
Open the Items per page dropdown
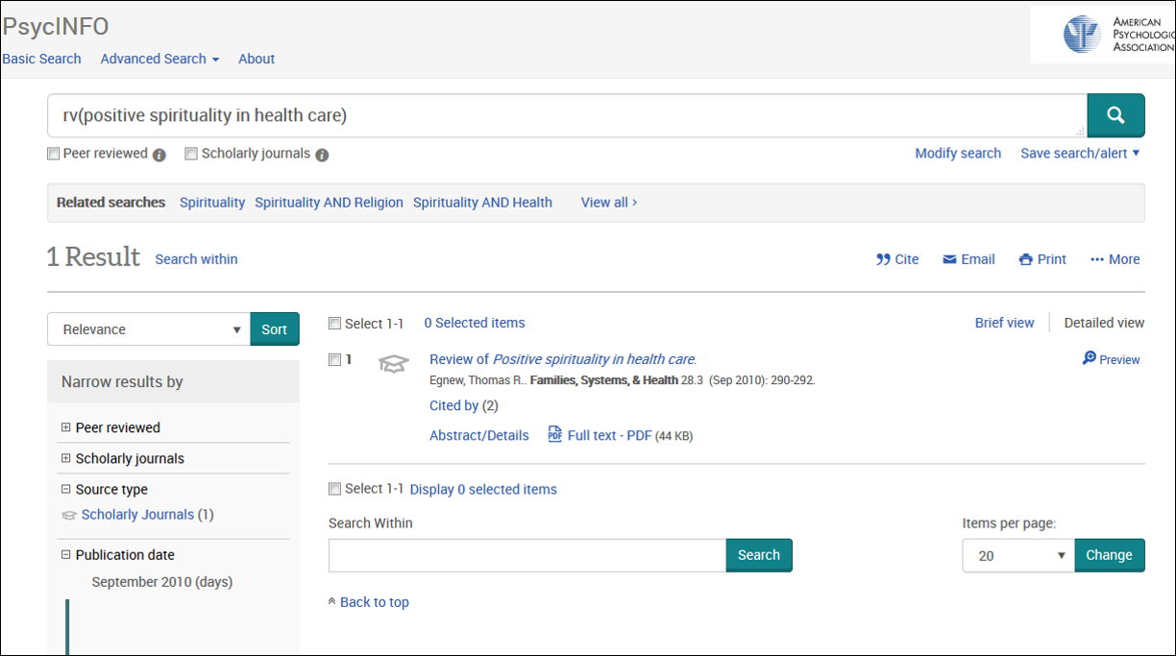pos(1018,555)
